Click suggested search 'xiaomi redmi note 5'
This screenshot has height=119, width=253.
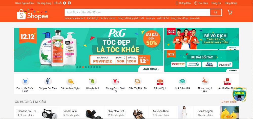click(x=75, y=18)
